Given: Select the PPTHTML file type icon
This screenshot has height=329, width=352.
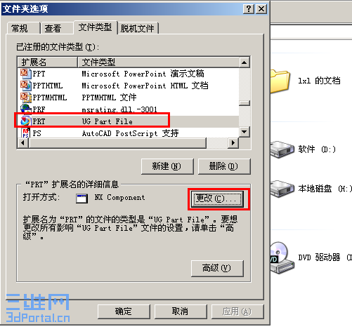Looking at the screenshot, I should click(25, 86).
